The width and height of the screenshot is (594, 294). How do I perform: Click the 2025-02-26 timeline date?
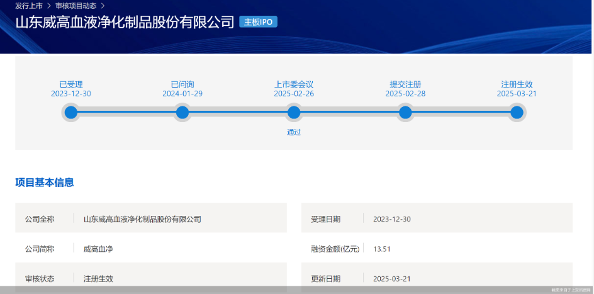point(294,94)
